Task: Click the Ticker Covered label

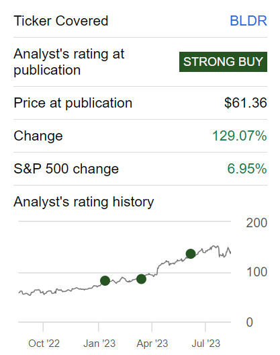Action: (x=61, y=21)
